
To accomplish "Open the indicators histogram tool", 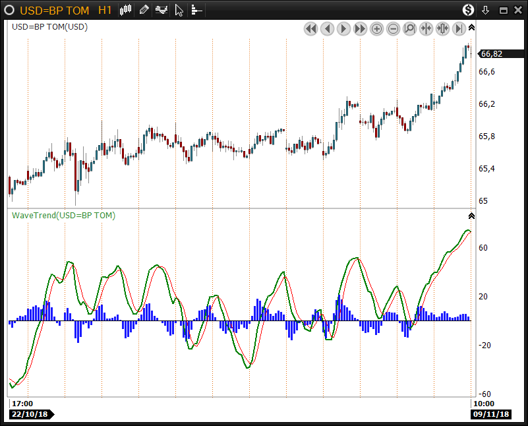I will (x=161, y=10).
